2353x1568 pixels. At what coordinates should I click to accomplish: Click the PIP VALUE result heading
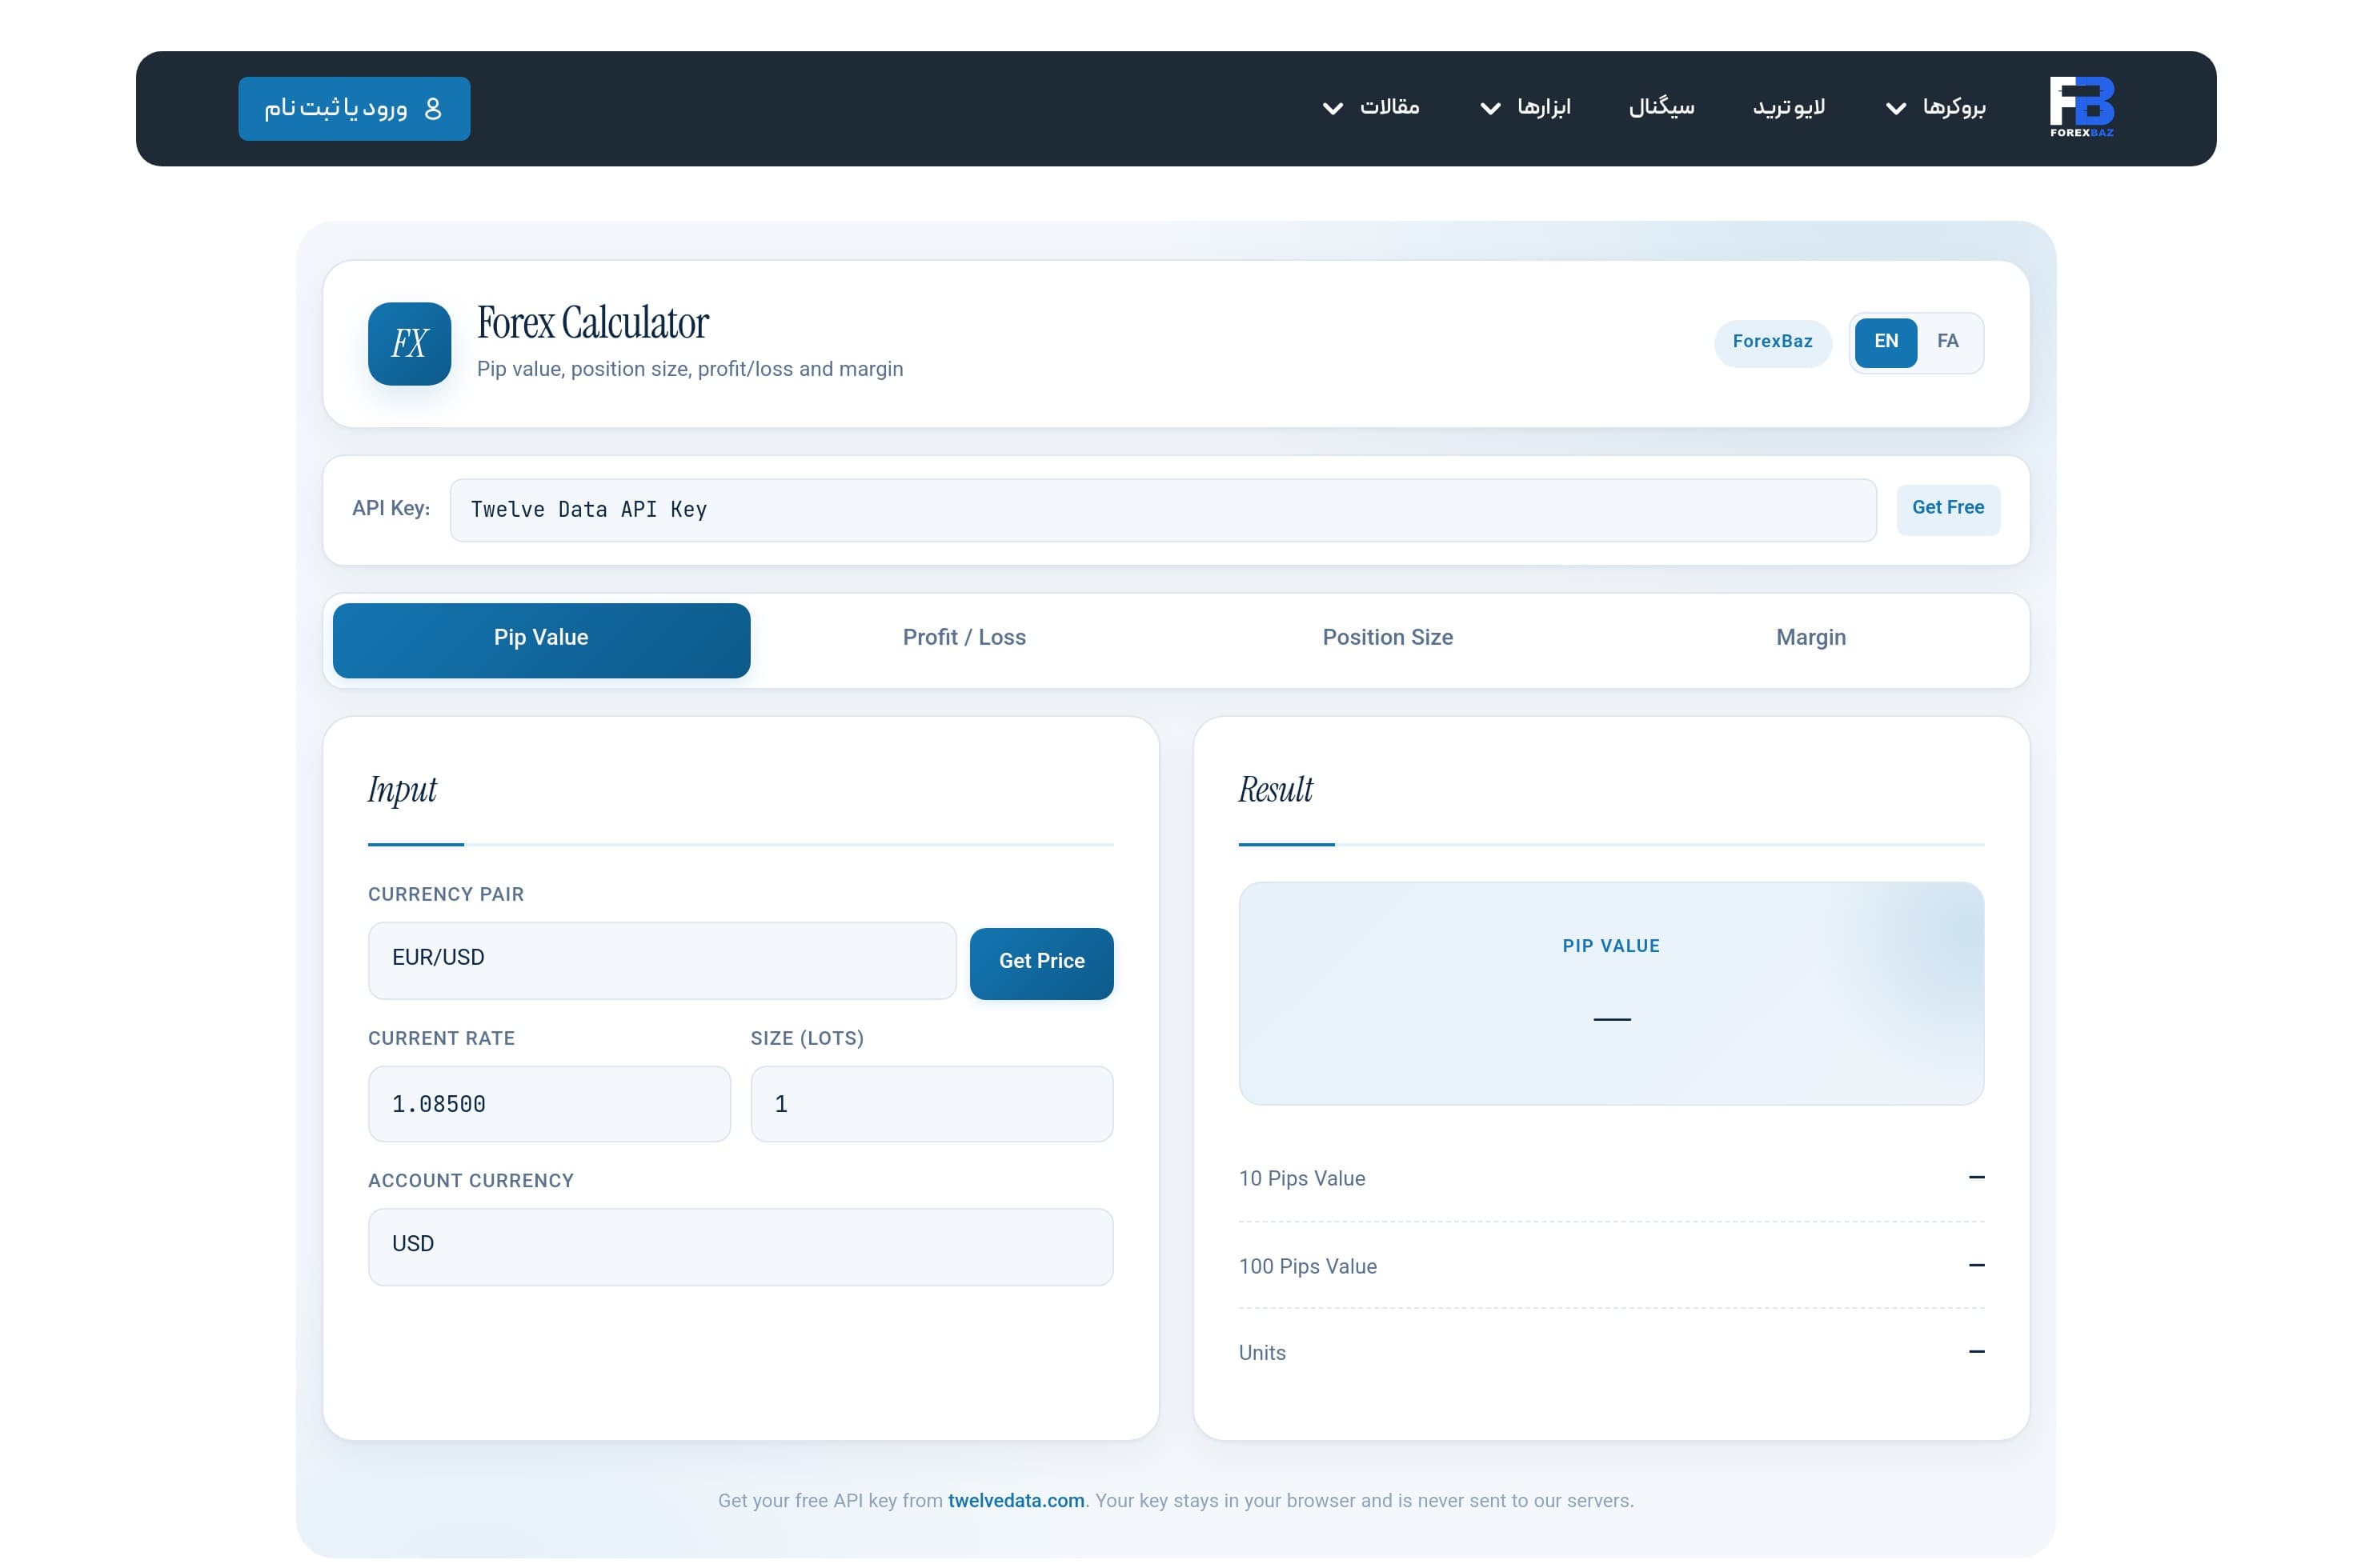[x=1610, y=946]
